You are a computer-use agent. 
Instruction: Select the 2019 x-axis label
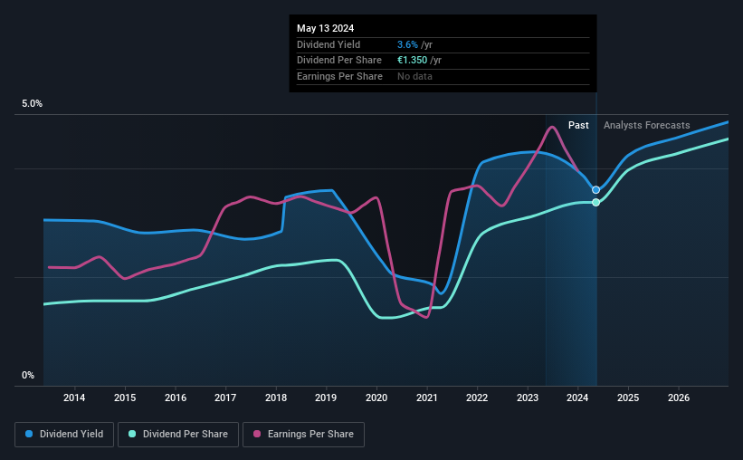(326, 398)
